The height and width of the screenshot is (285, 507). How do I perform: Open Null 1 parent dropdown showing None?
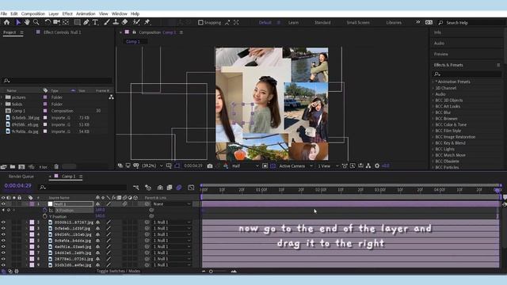pos(172,204)
